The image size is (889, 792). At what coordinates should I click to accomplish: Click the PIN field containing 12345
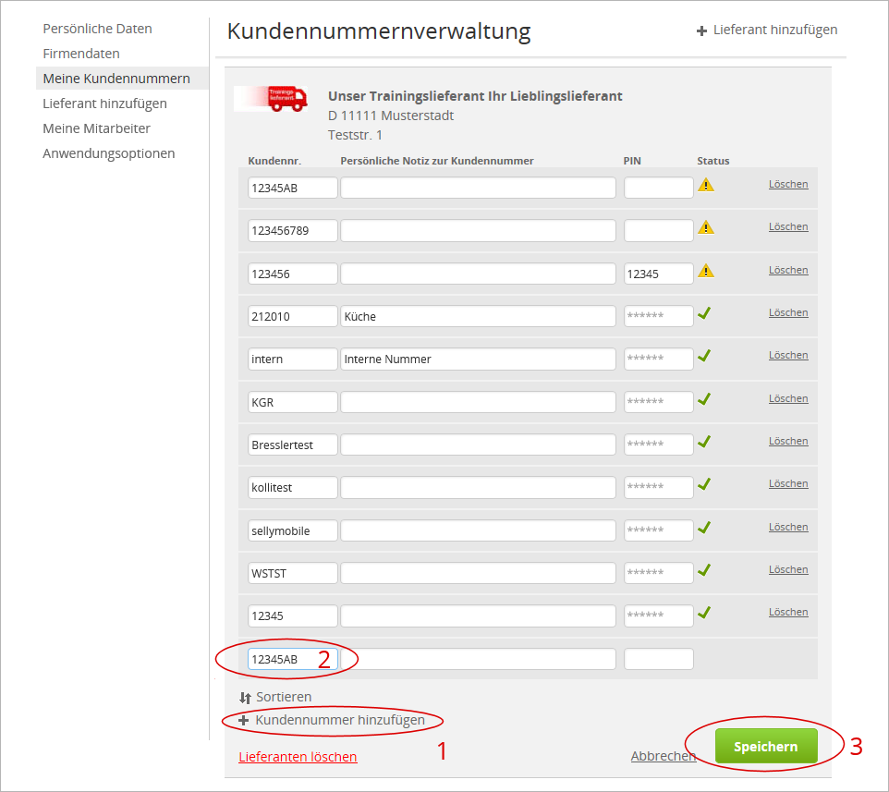tap(658, 274)
